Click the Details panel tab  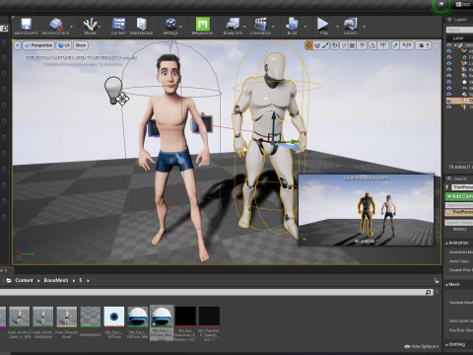[x=457, y=178]
